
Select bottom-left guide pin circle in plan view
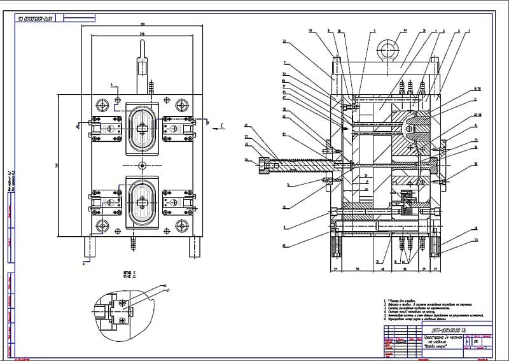(x=102, y=225)
